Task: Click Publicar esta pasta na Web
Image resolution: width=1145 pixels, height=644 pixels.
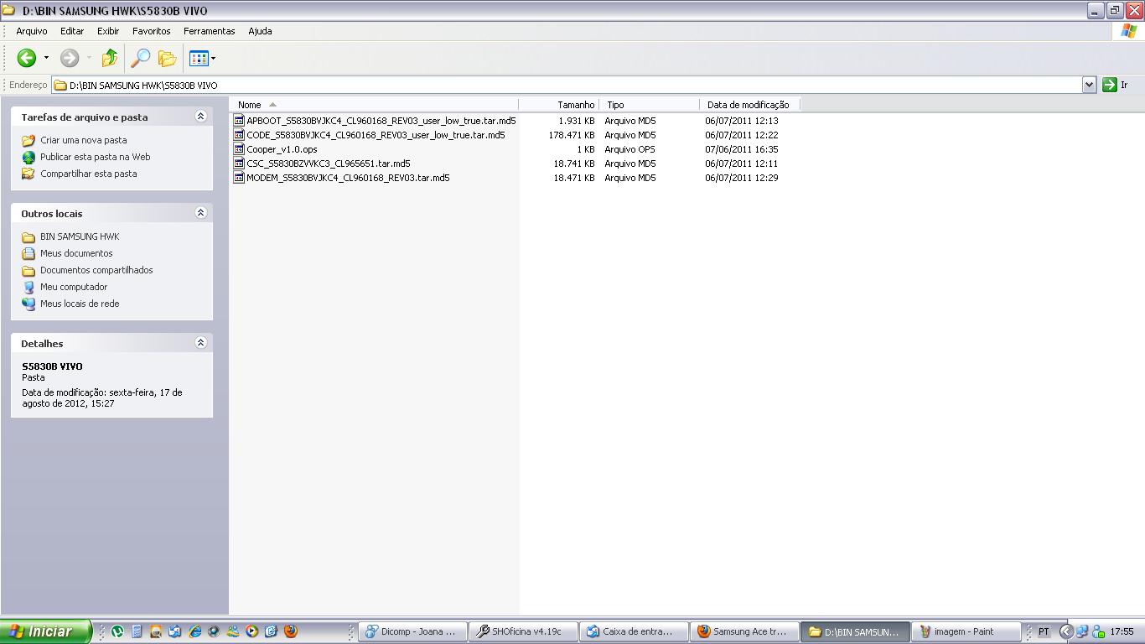Action: click(96, 157)
